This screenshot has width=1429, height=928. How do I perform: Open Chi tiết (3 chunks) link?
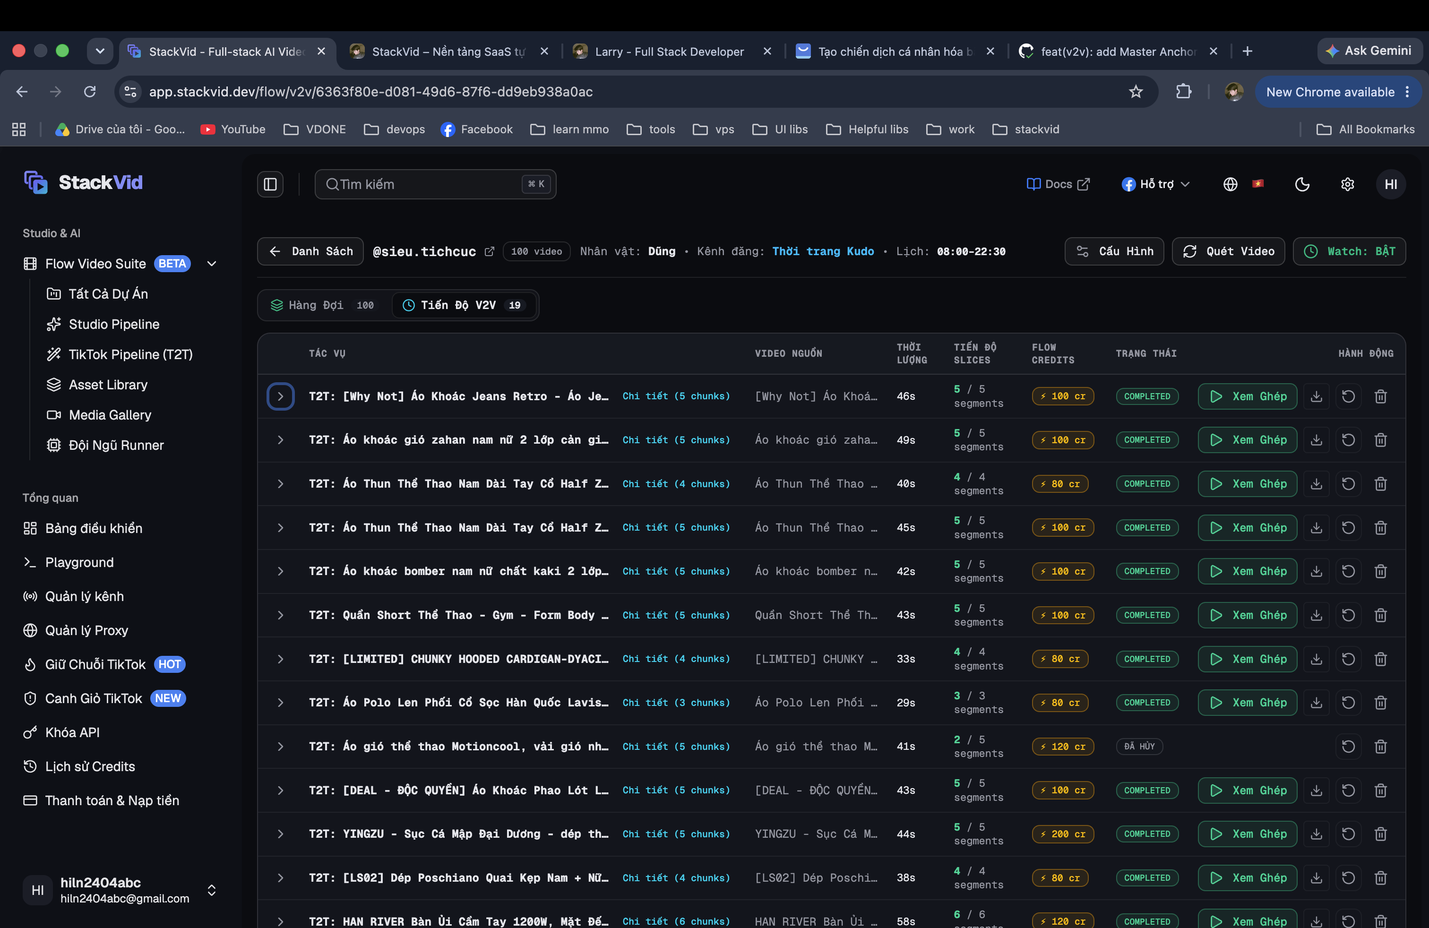click(676, 703)
